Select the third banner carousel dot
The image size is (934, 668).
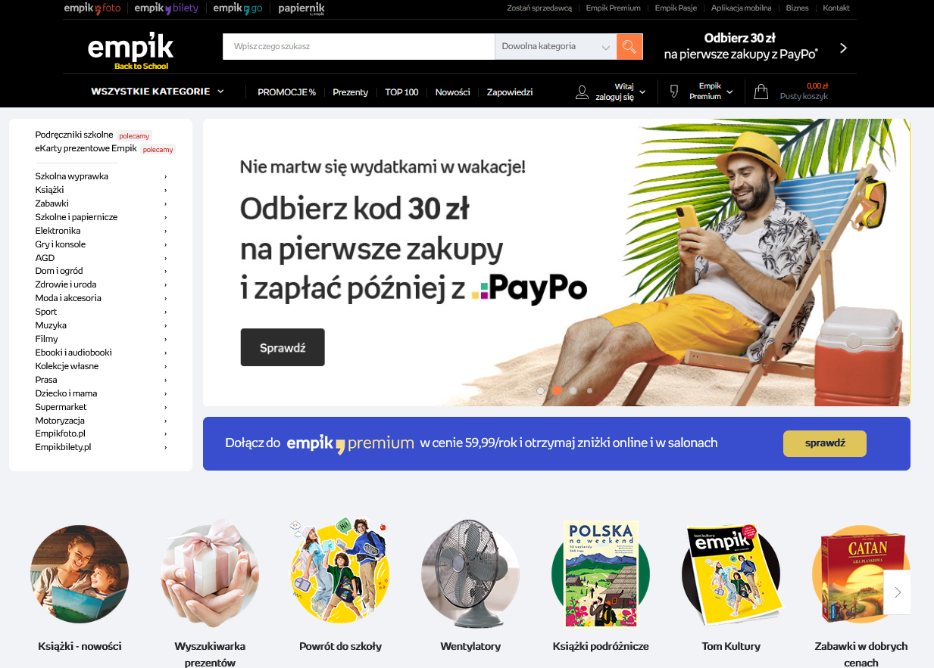point(573,390)
